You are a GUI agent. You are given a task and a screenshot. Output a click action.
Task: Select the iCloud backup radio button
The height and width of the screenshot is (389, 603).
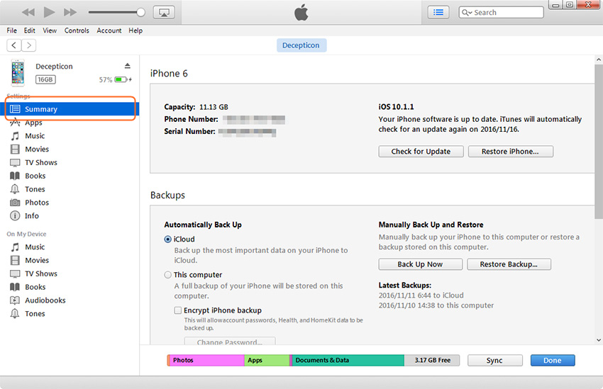point(168,239)
